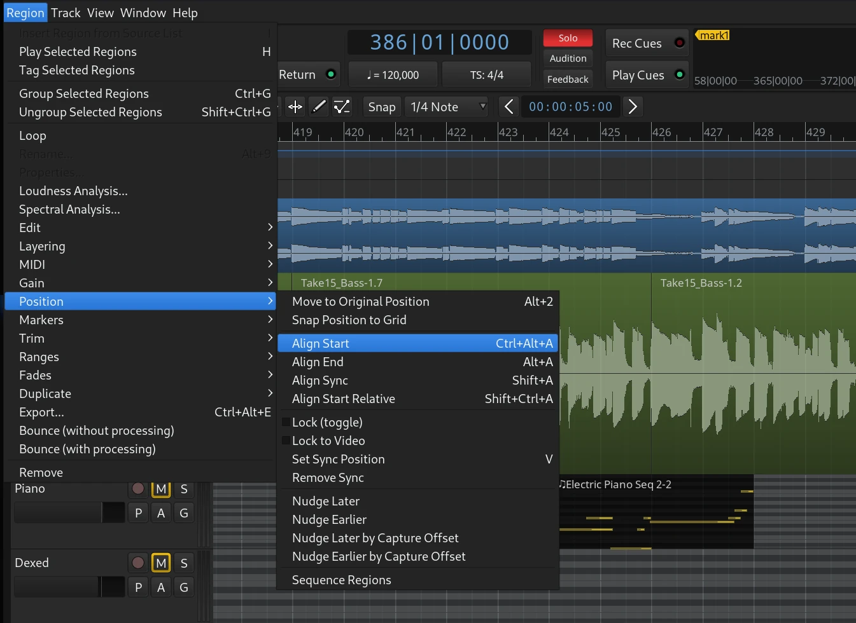856x623 pixels.
Task: Select Group Selected Regions
Action: pyautogui.click(x=140, y=93)
